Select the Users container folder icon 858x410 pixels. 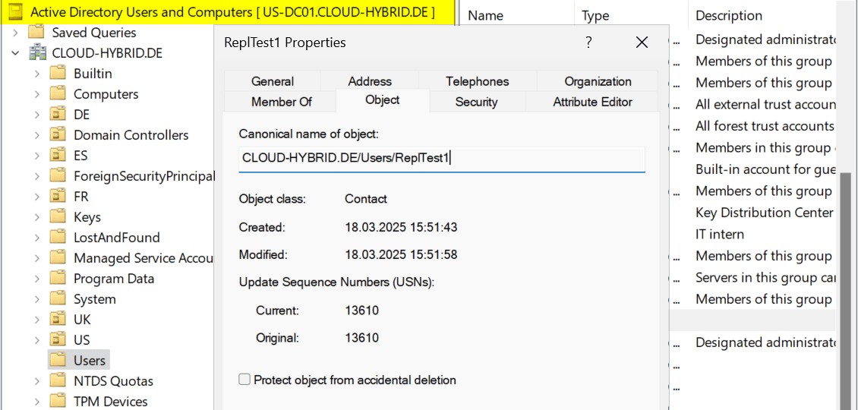[x=58, y=360]
